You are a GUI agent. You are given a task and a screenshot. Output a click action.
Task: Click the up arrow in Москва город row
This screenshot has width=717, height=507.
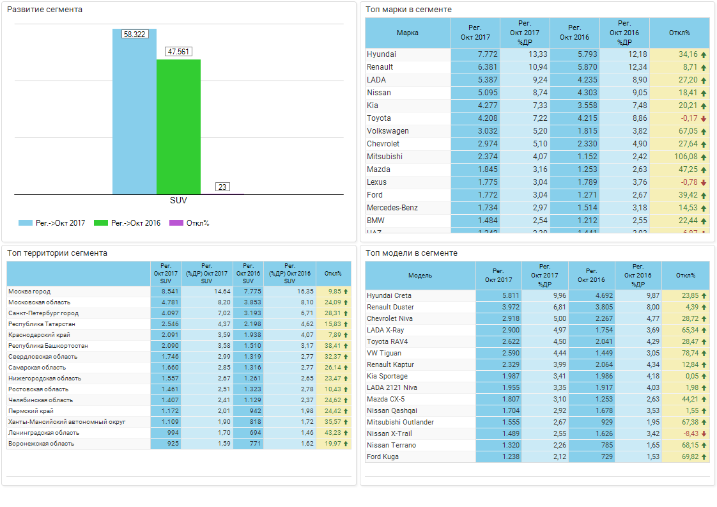346,292
